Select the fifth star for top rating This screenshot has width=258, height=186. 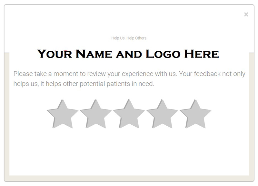pyautogui.click(x=195, y=114)
